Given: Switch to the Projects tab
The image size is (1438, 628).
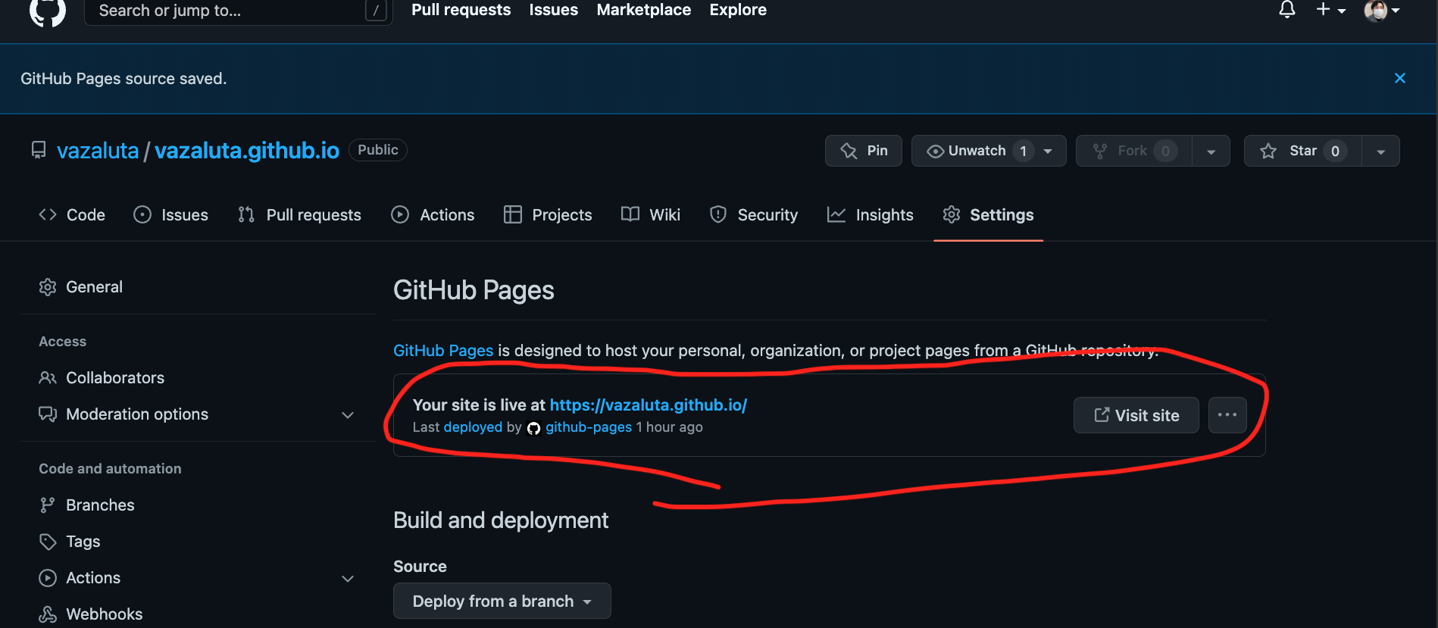Looking at the screenshot, I should [x=548, y=215].
